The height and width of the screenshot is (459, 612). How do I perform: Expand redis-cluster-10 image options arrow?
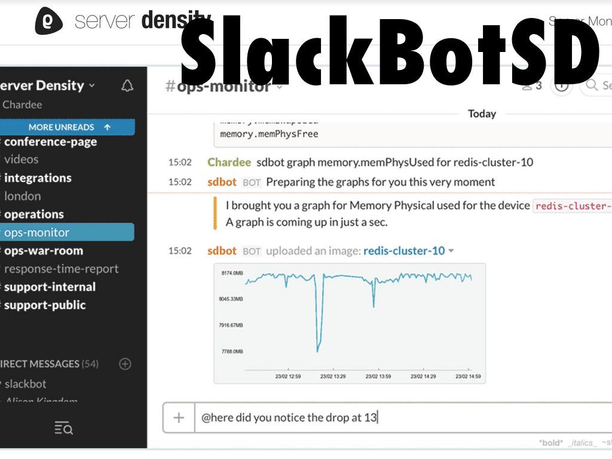coord(451,251)
